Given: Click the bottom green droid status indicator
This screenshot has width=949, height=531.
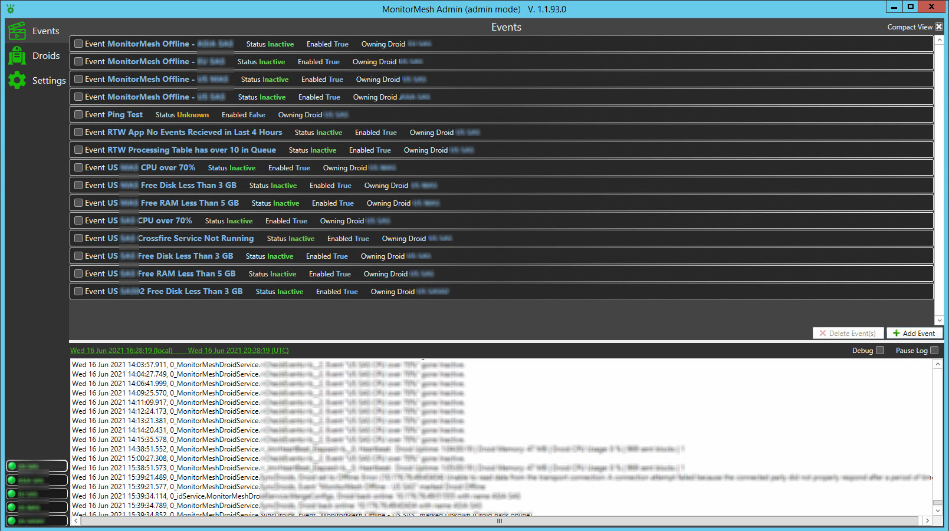Looking at the screenshot, I should [x=12, y=520].
